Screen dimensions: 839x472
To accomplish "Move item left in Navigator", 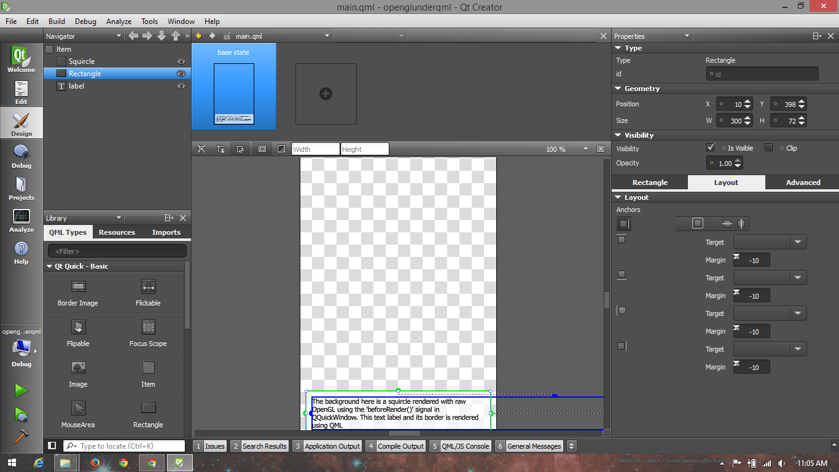I will click(x=133, y=36).
